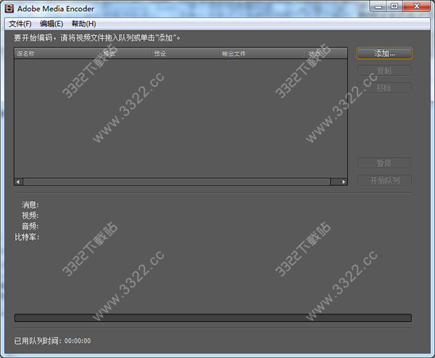The width and height of the screenshot is (435, 358).
Task: Click the 音频: label
Action: point(30,226)
